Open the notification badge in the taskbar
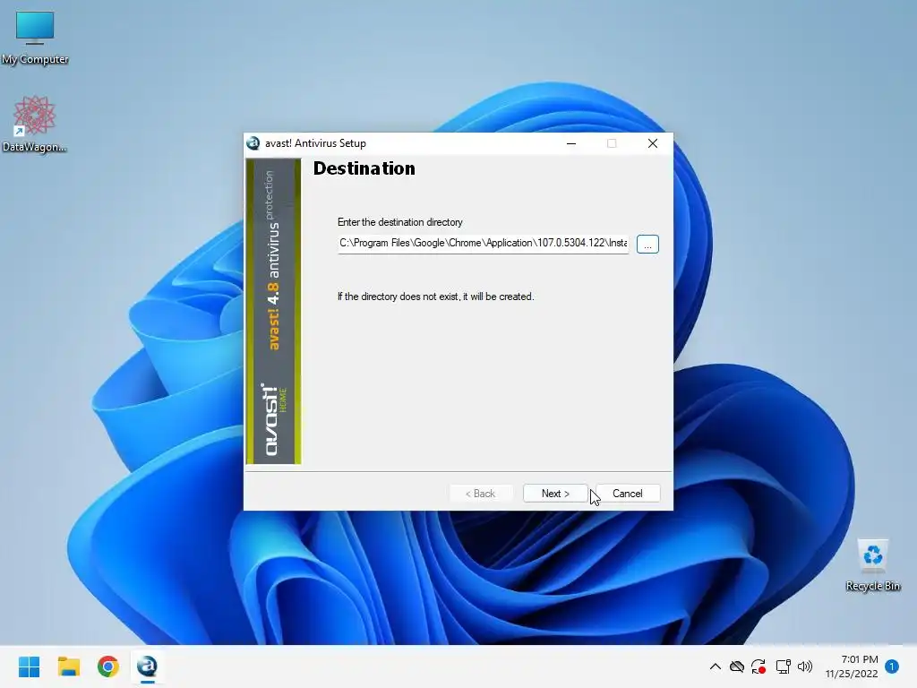917x688 pixels. pyautogui.click(x=892, y=666)
